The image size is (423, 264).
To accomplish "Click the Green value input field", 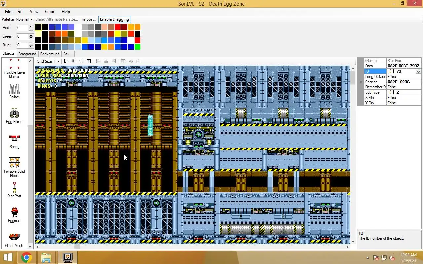I will (x=22, y=36).
